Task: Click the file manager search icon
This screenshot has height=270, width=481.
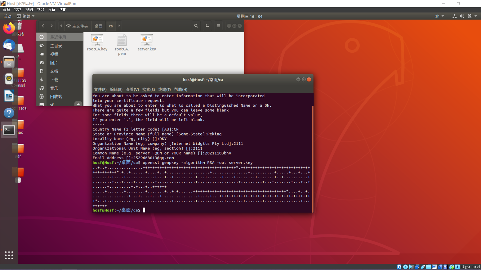Action: [196, 26]
